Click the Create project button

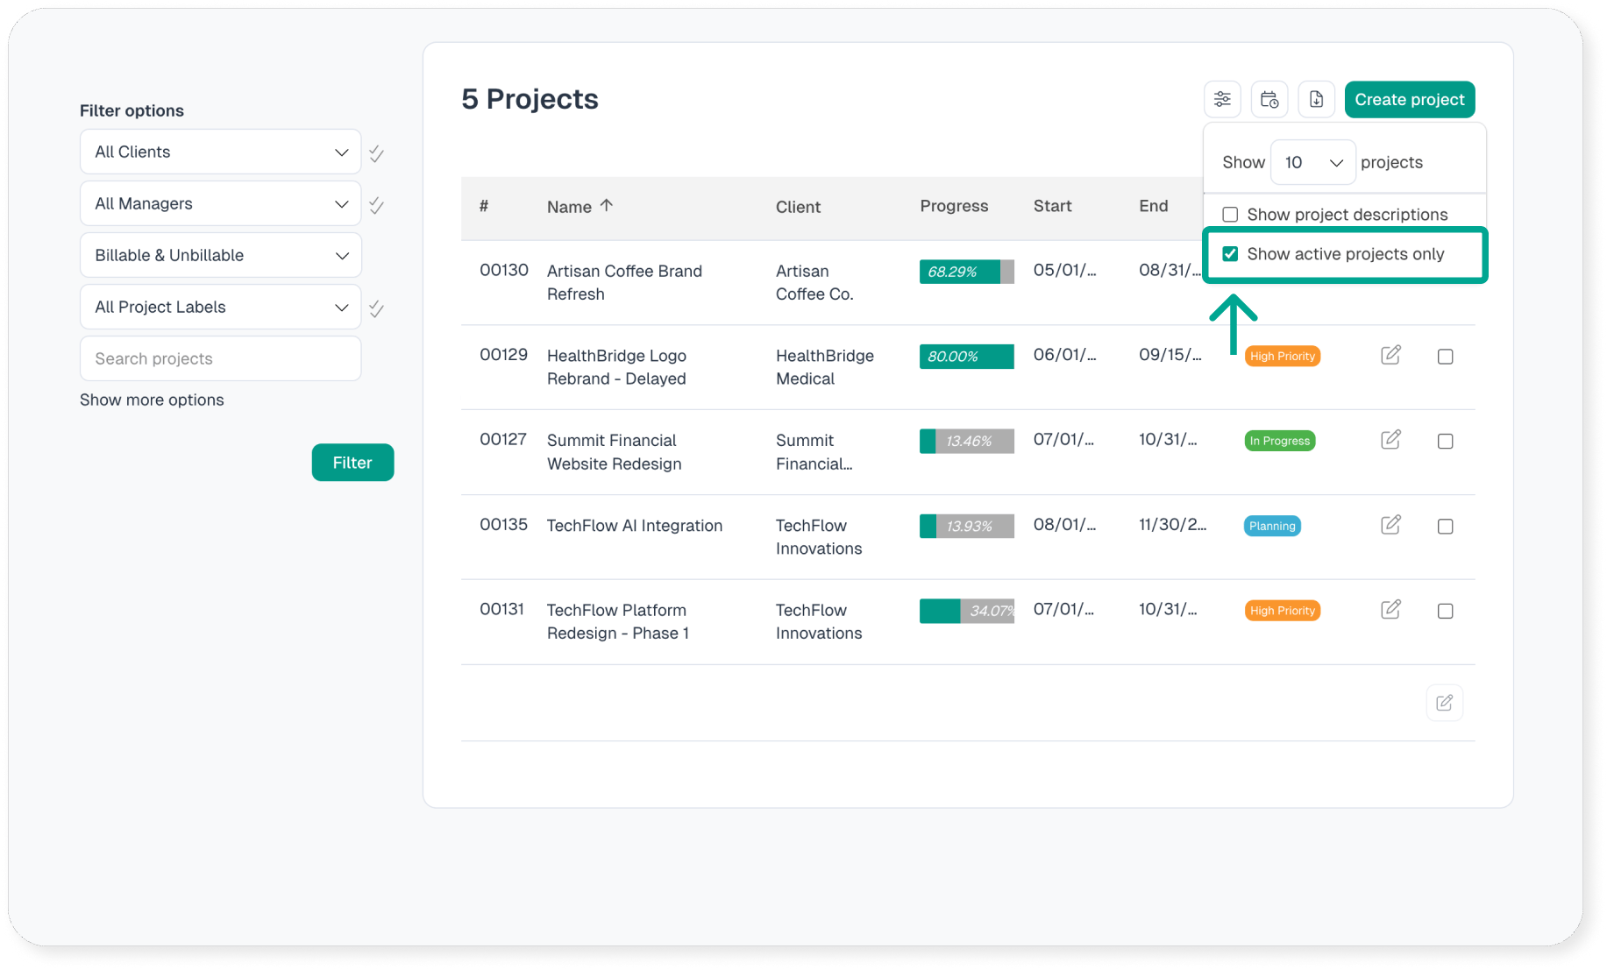(x=1409, y=100)
